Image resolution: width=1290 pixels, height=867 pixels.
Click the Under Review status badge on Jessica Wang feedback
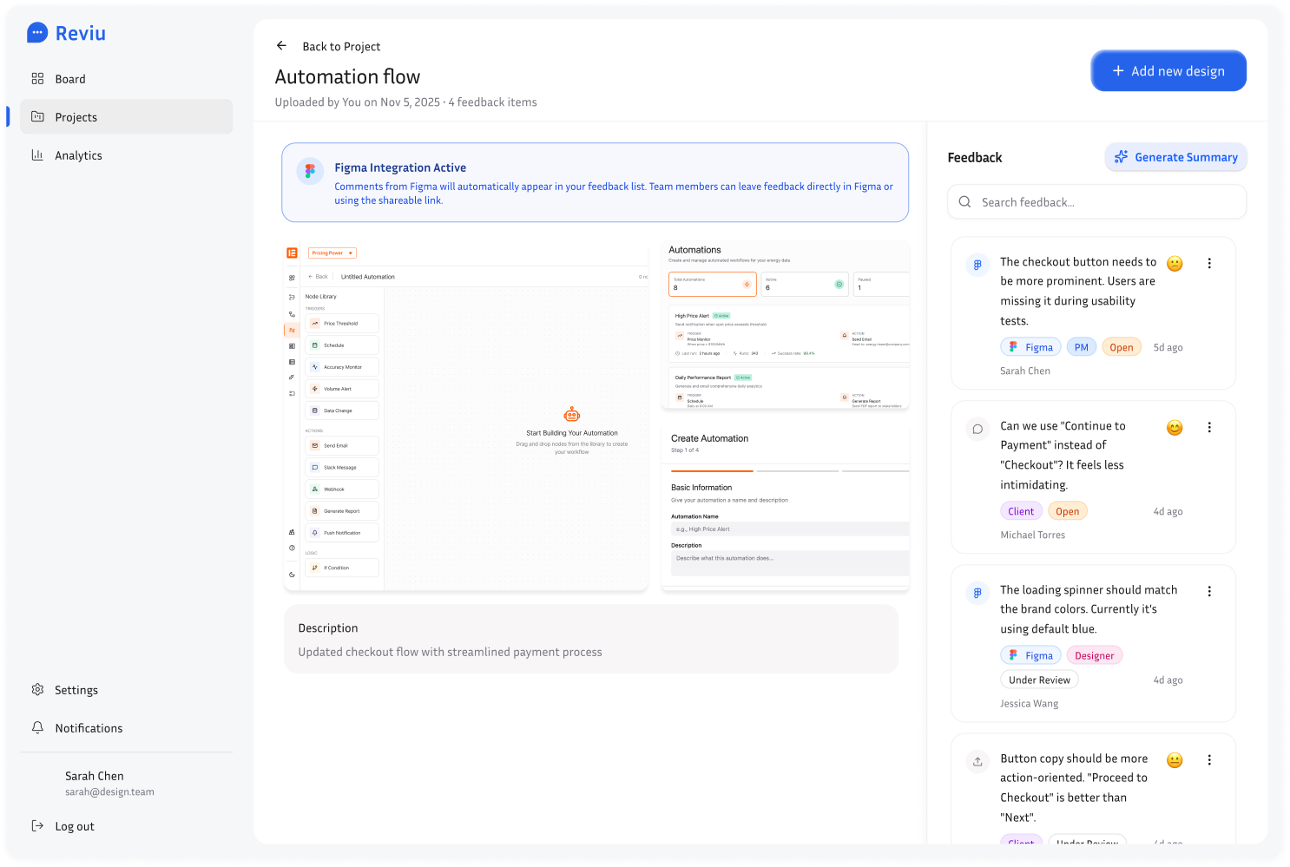(1039, 680)
